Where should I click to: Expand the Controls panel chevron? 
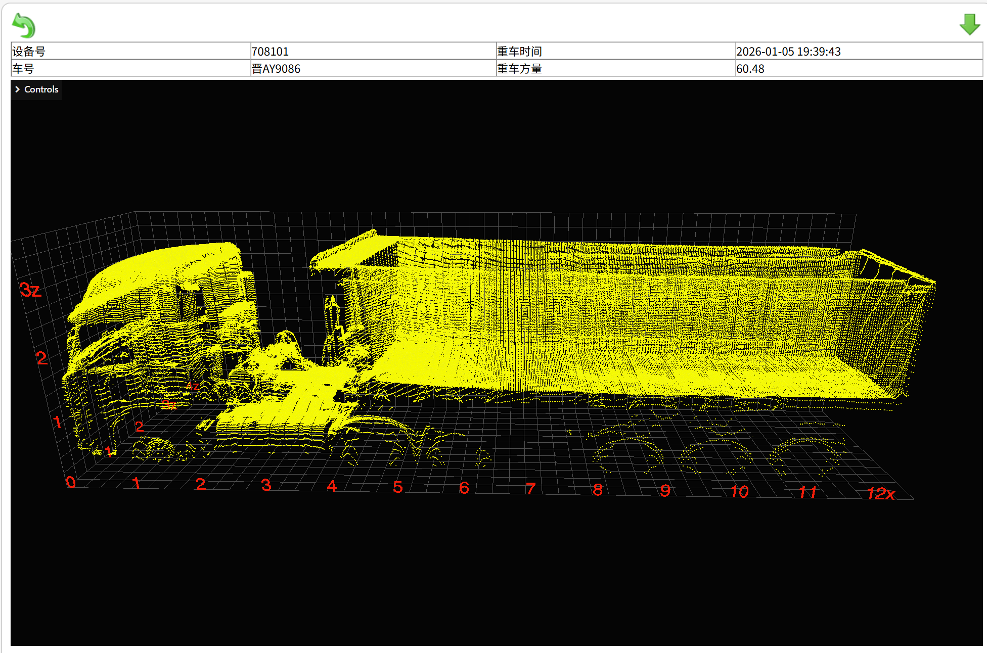[18, 89]
